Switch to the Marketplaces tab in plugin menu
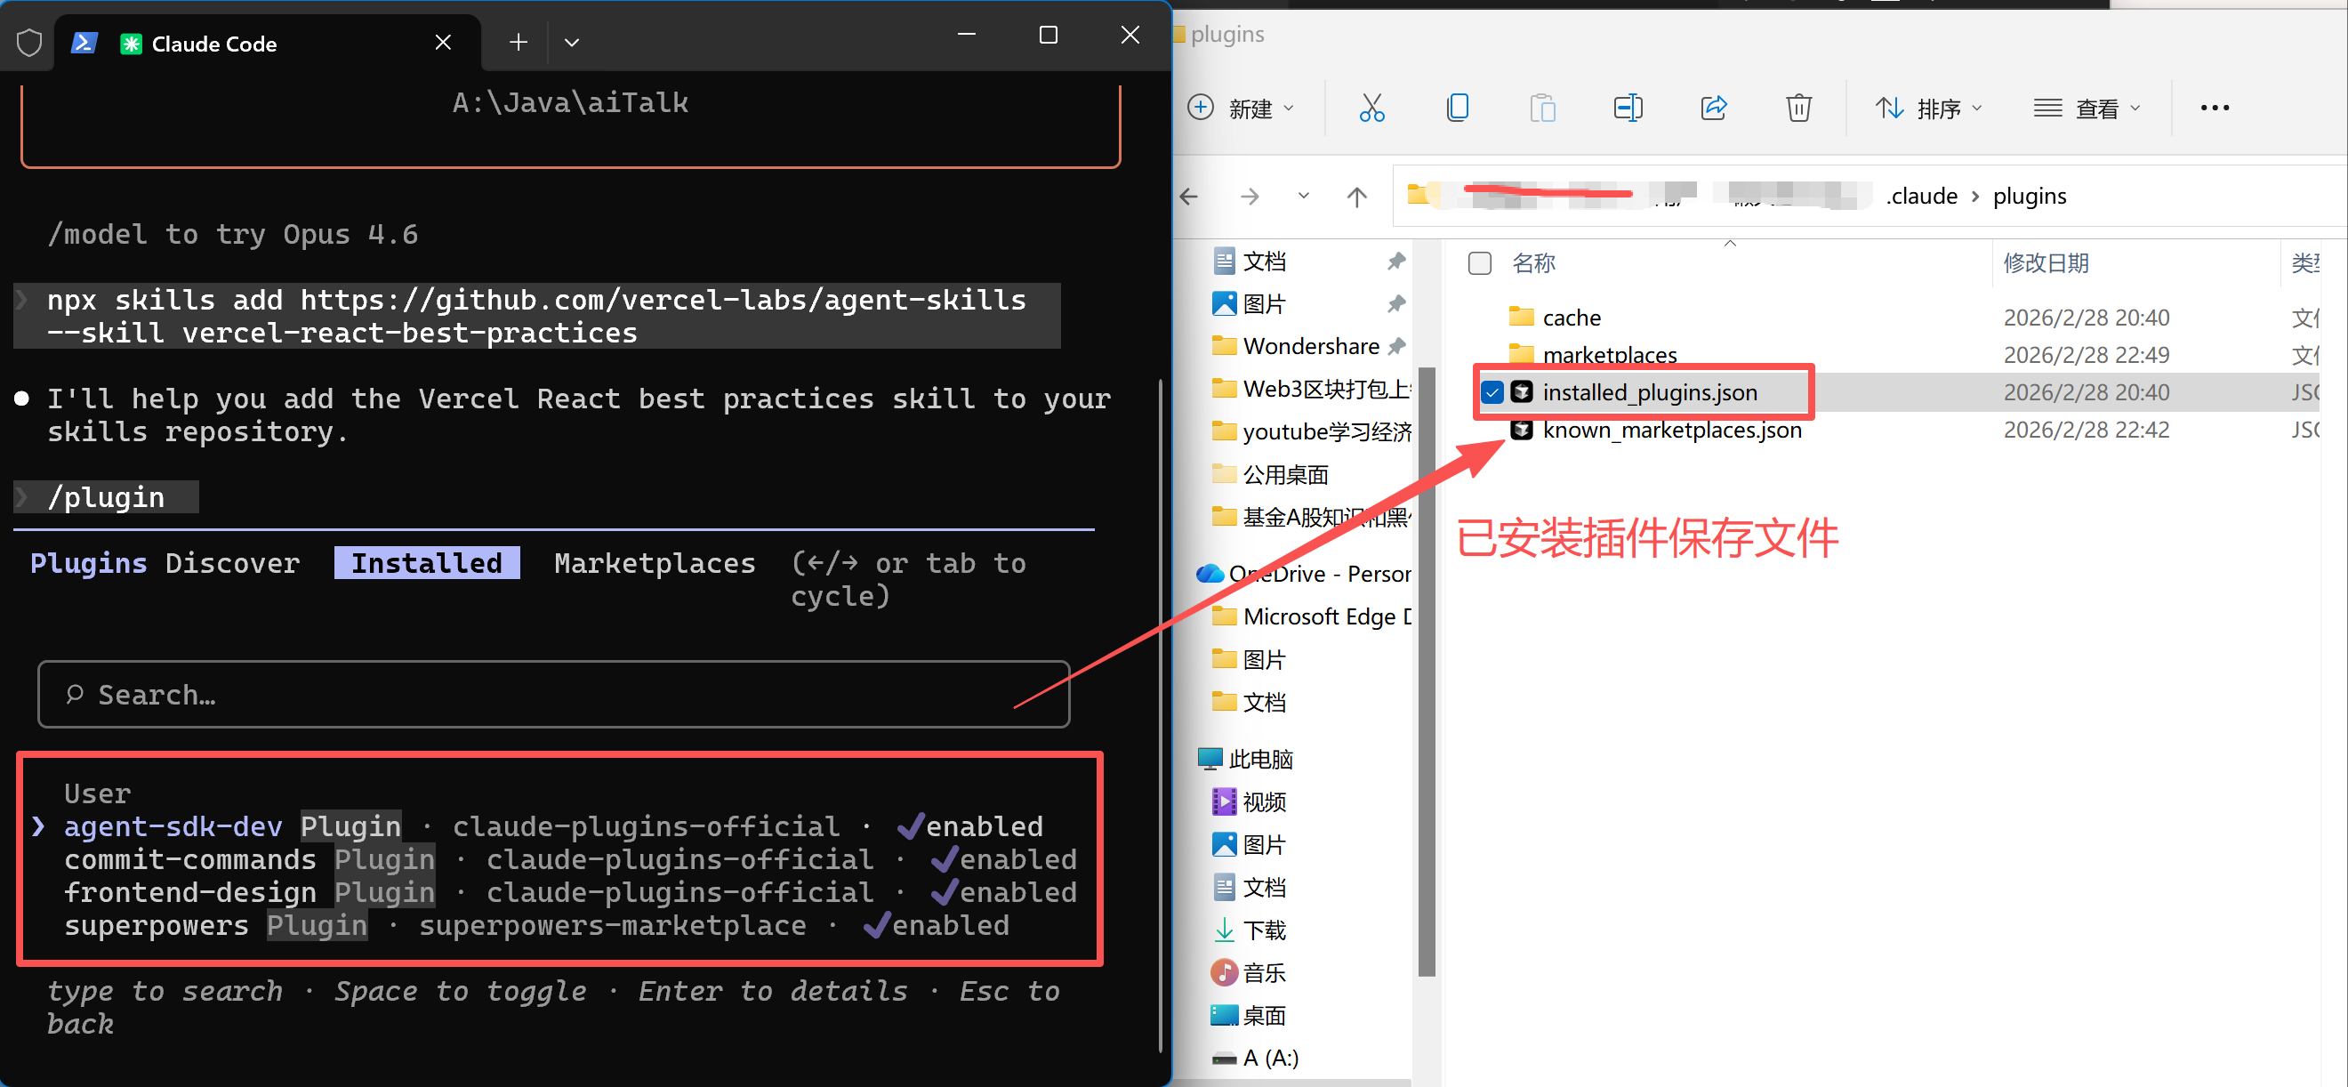The width and height of the screenshot is (2348, 1087). (x=655, y=563)
